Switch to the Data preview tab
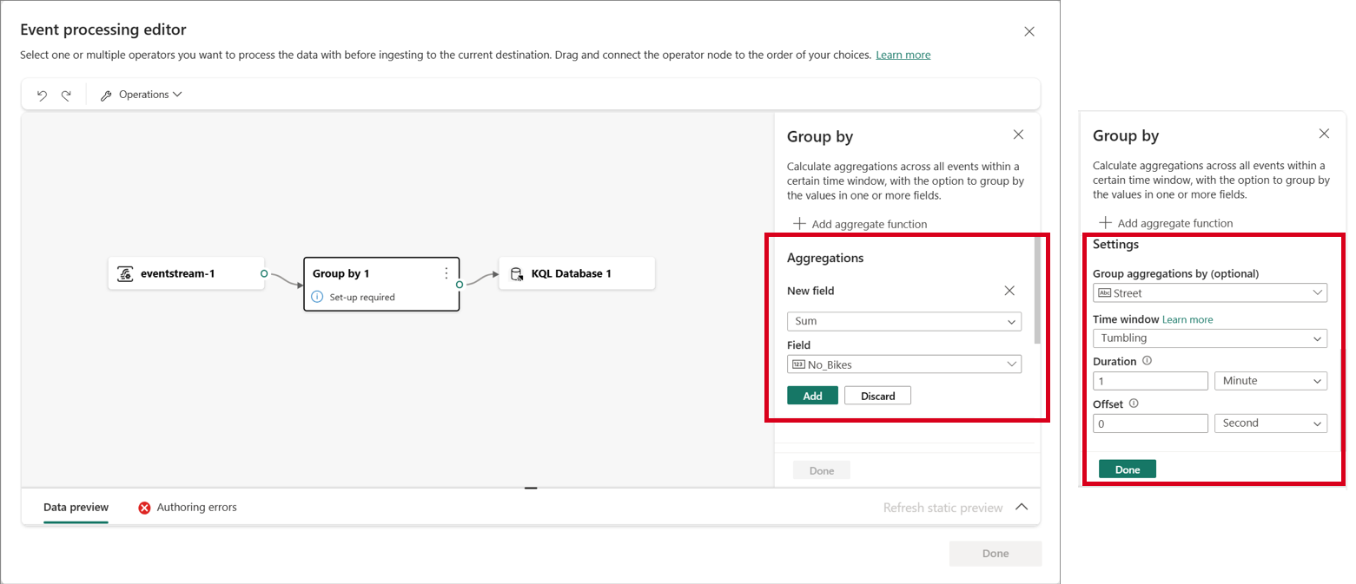 click(76, 507)
